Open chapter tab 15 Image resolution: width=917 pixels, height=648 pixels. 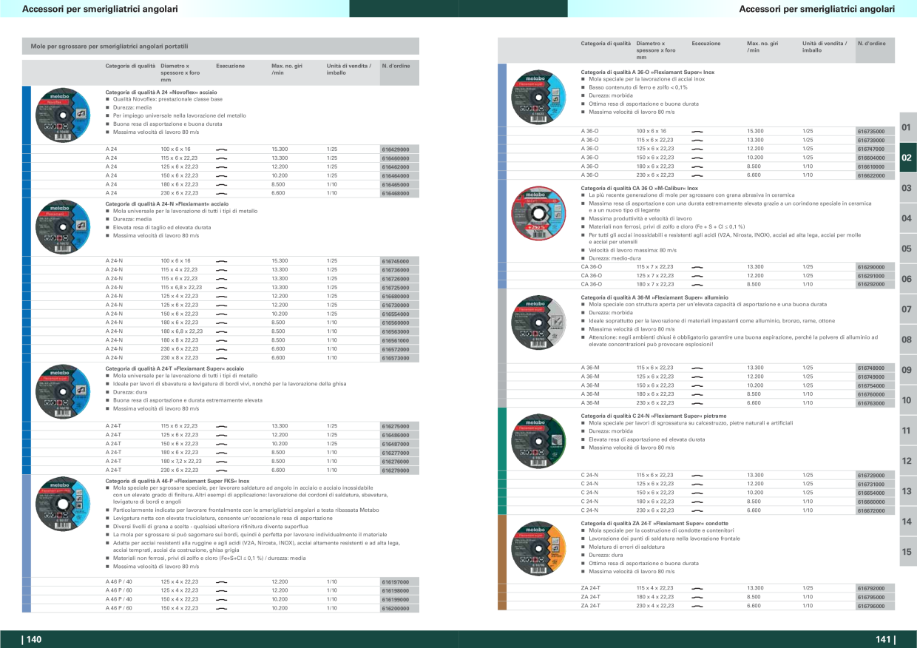coord(907,552)
